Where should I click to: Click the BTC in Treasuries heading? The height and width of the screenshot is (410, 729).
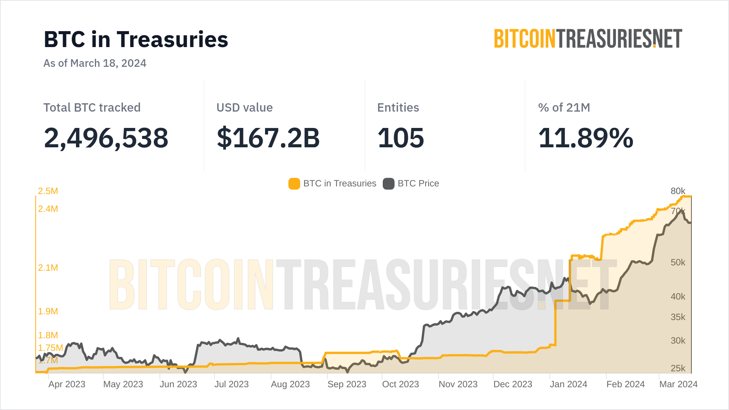pyautogui.click(x=136, y=39)
